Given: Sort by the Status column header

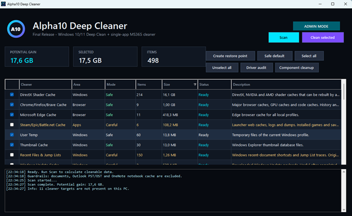Looking at the screenshot, I should click(215, 85).
